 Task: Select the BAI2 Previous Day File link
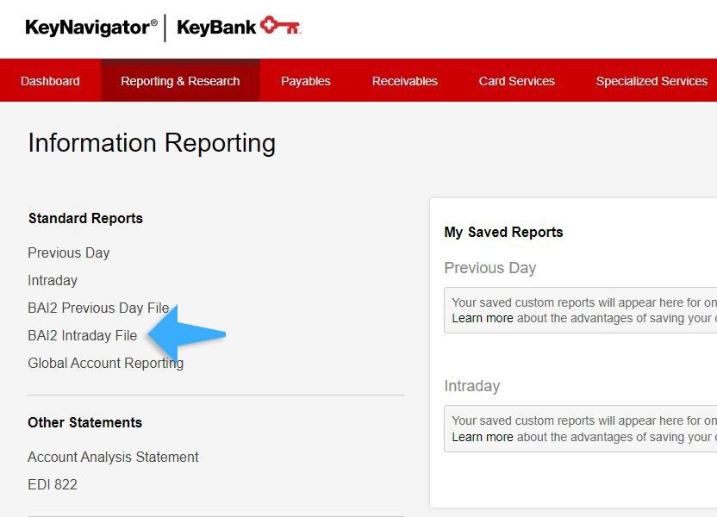pyautogui.click(x=98, y=308)
